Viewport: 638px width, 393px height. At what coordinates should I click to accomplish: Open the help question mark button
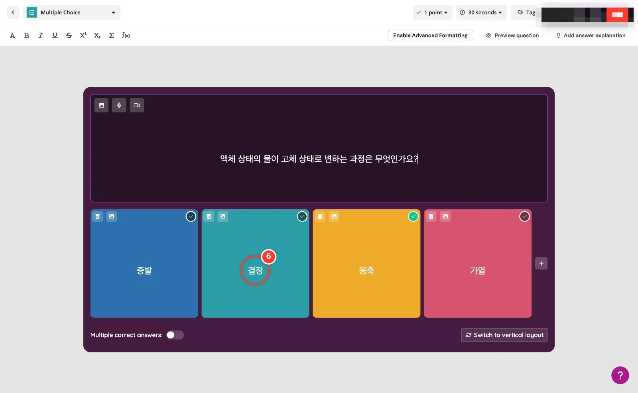coord(620,375)
